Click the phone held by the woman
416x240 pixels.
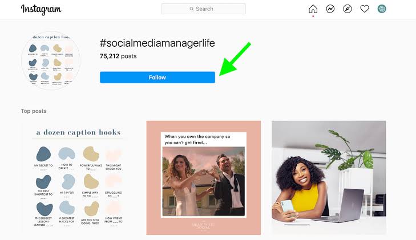[x=286, y=206]
